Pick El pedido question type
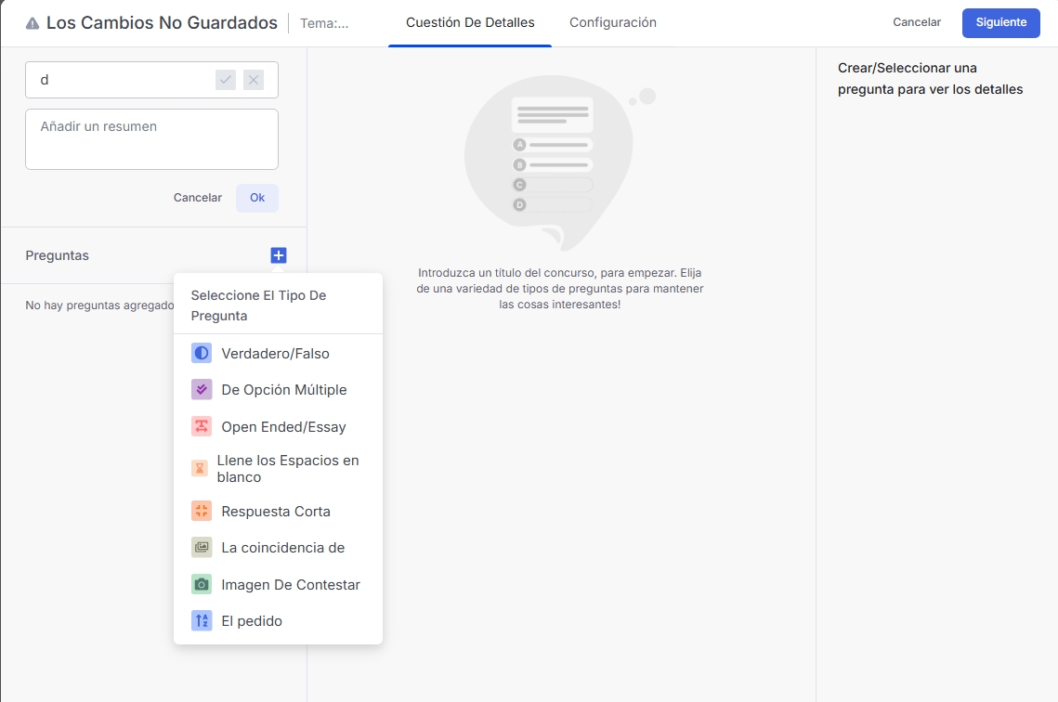1058x702 pixels. (278, 621)
